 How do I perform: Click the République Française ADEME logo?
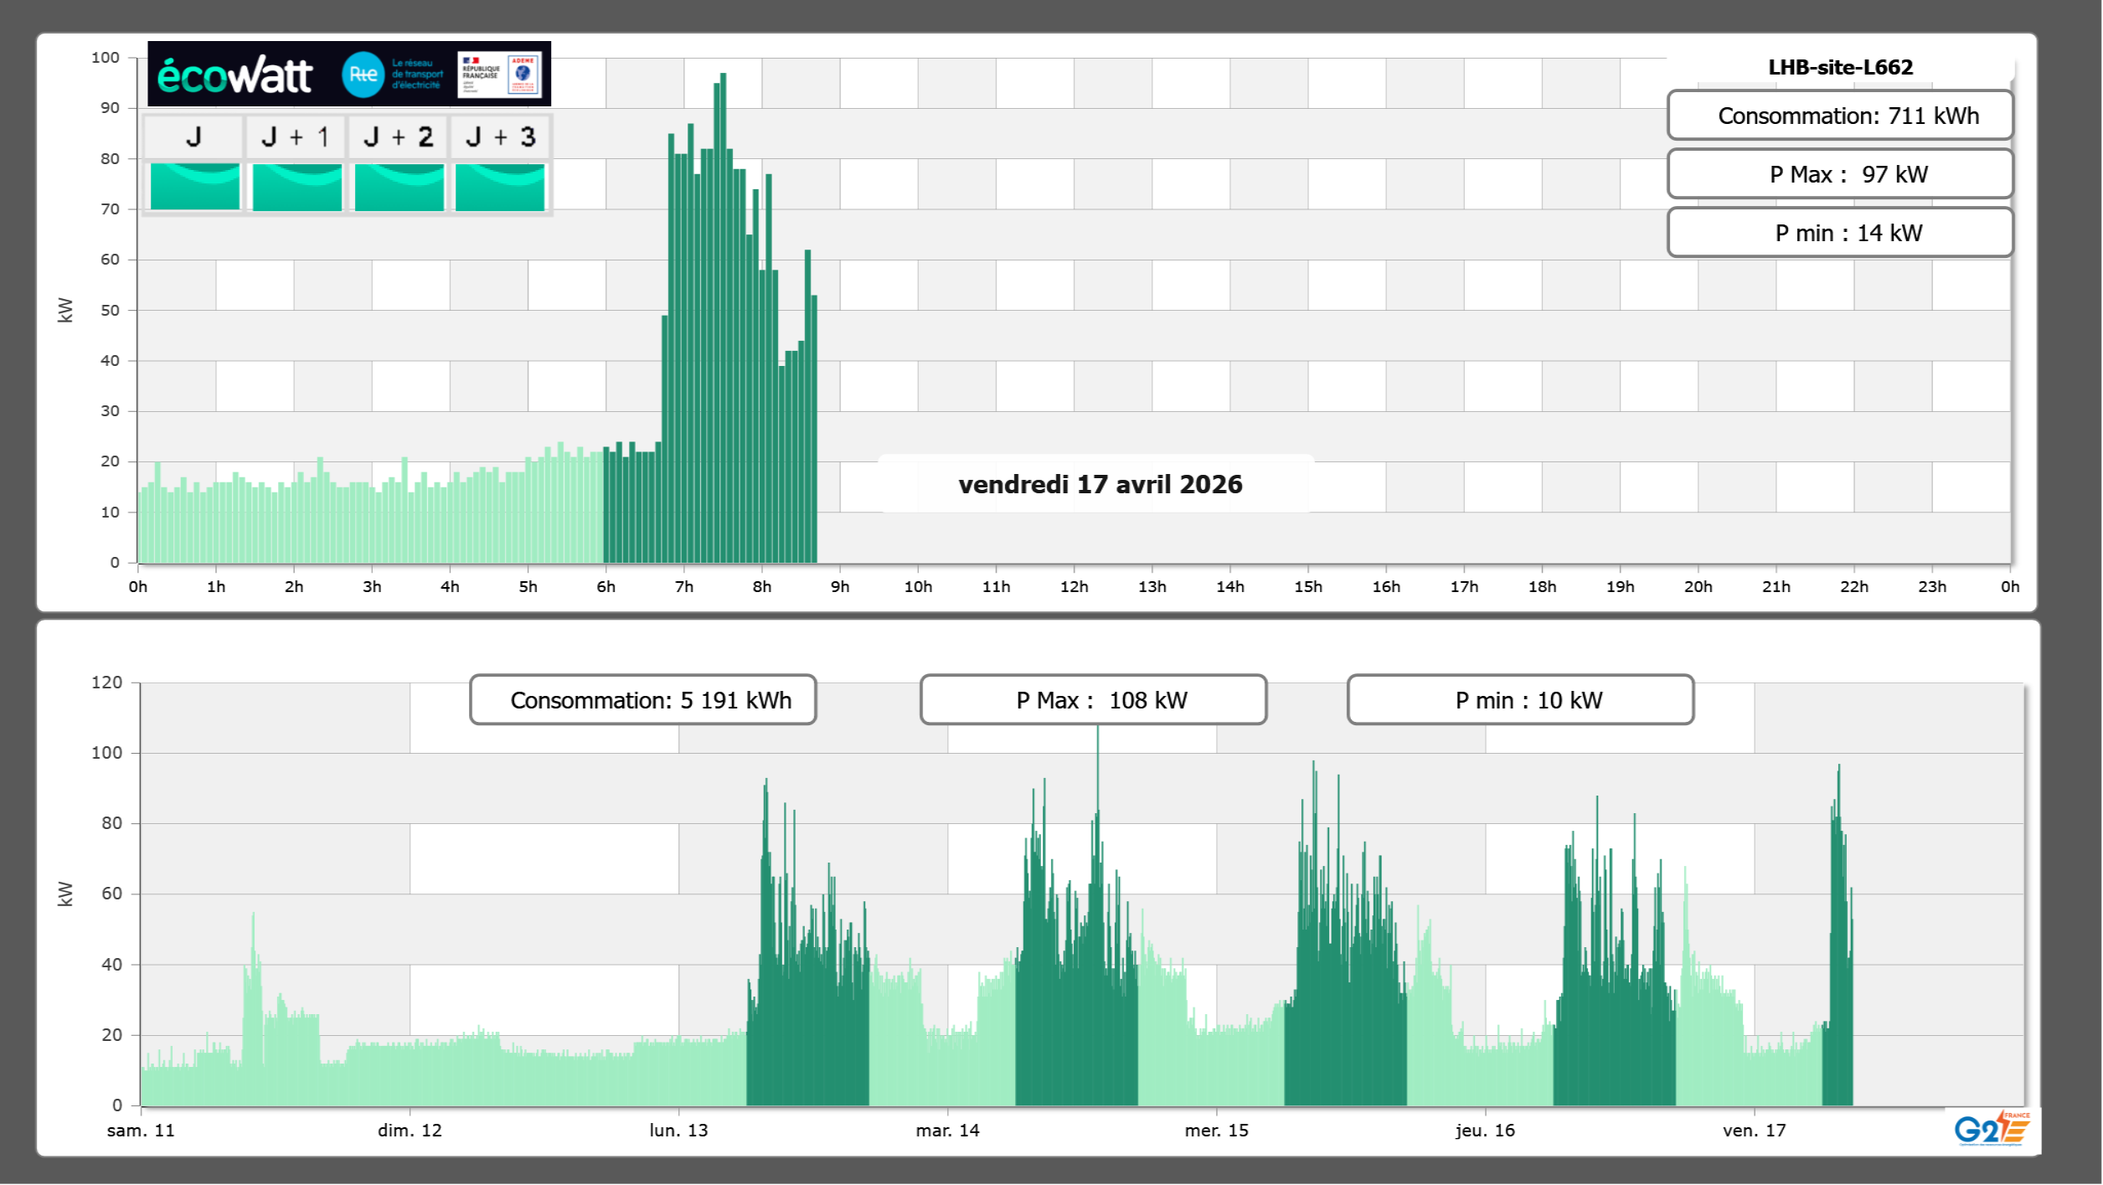tap(499, 75)
